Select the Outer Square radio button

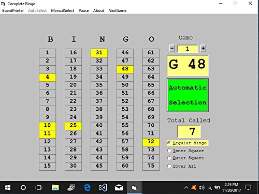coord(185,158)
